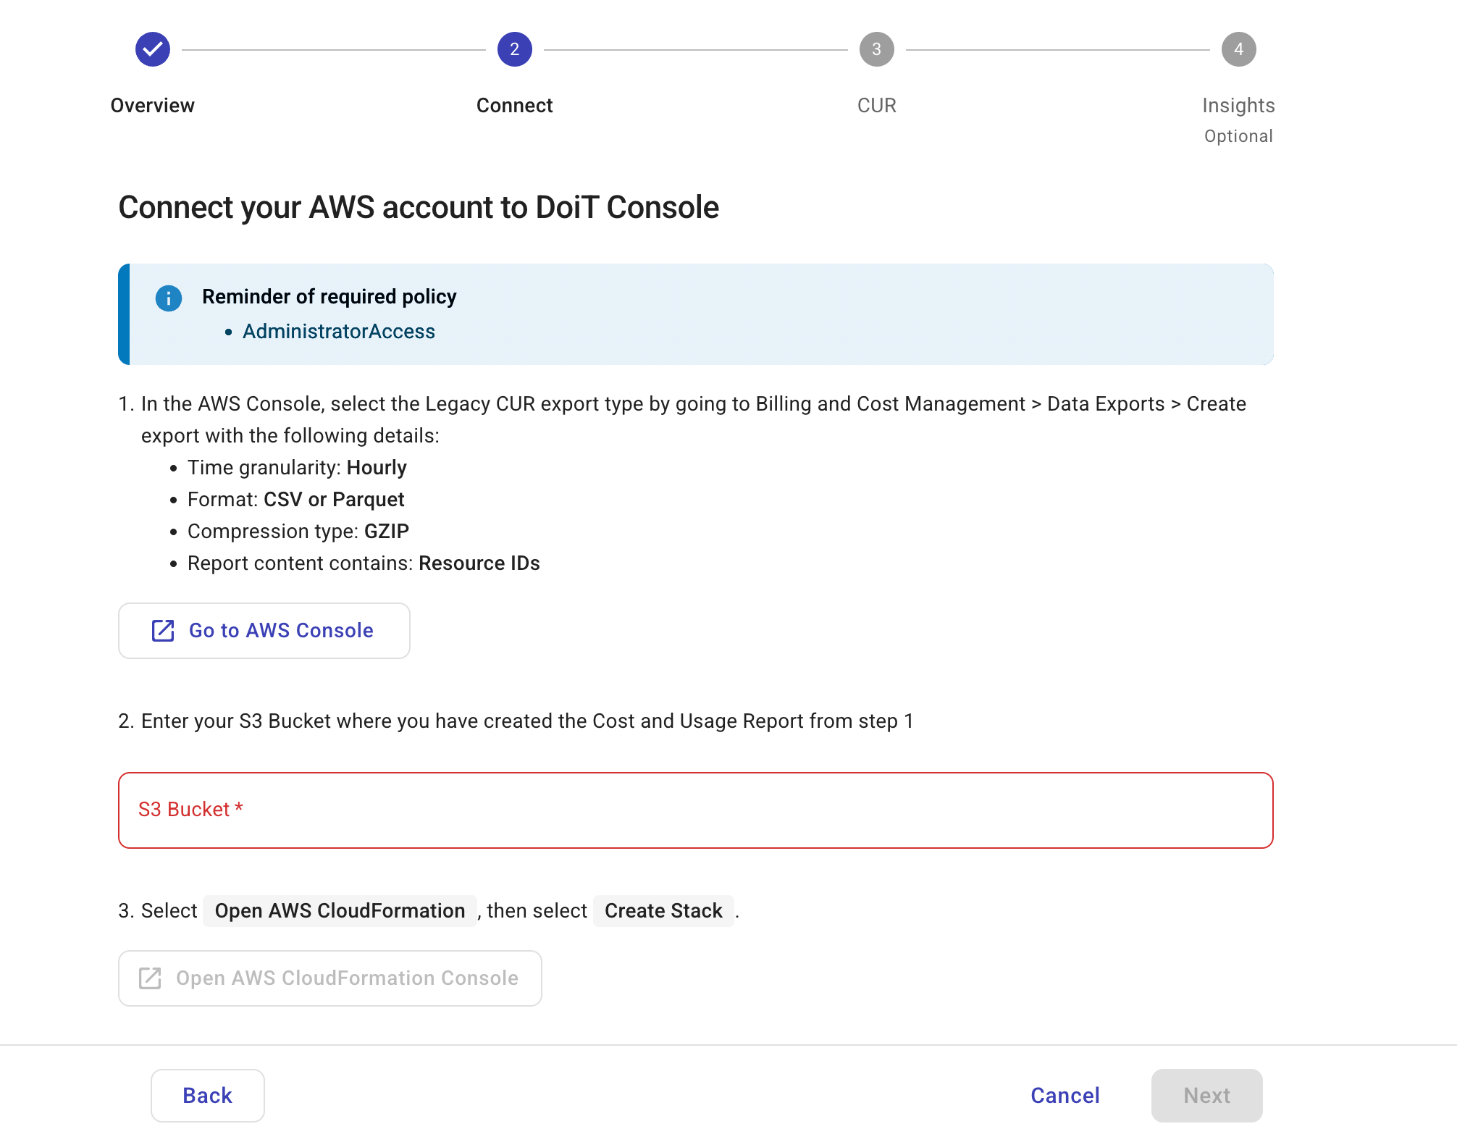Click the Open AWS CloudFormation Console button
This screenshot has width=1457, height=1137.
pyautogui.click(x=329, y=978)
